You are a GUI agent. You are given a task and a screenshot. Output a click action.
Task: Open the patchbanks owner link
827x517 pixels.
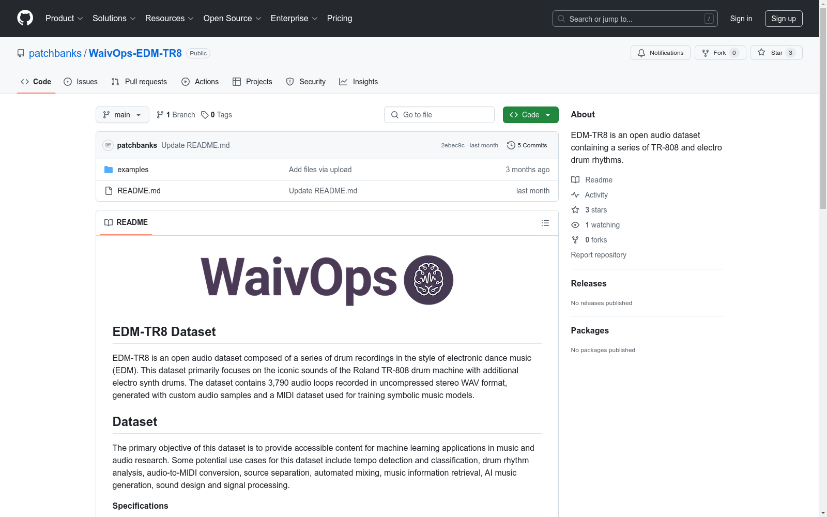(55, 53)
